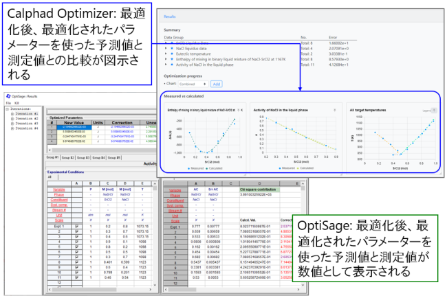
Task: Expand Iteration #3 in the tree
Action: (12, 124)
